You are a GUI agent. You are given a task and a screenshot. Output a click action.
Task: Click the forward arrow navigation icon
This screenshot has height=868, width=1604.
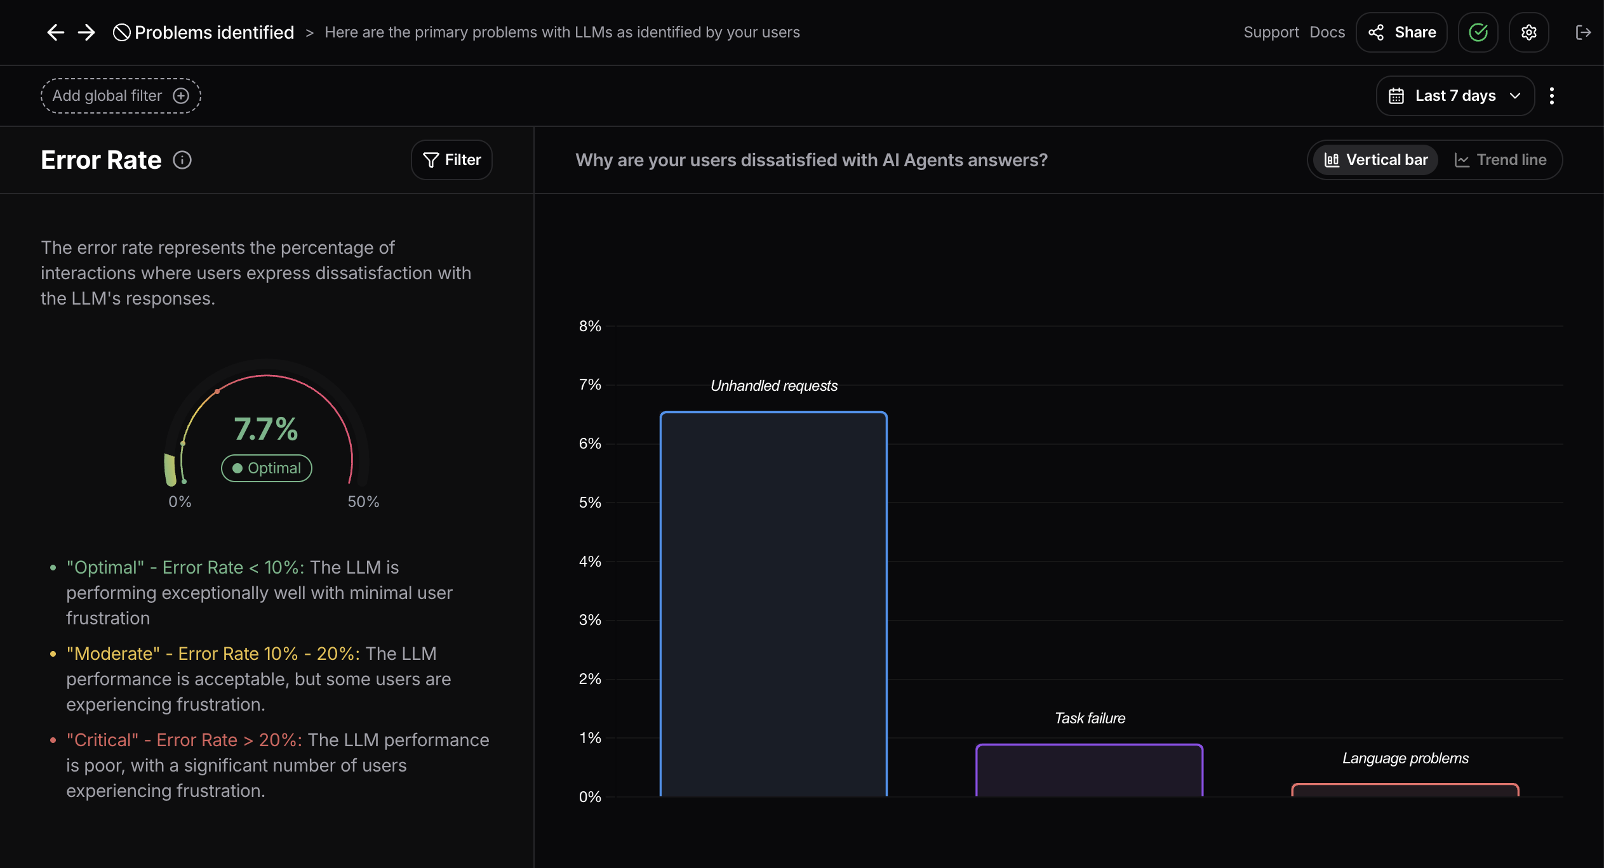click(86, 32)
